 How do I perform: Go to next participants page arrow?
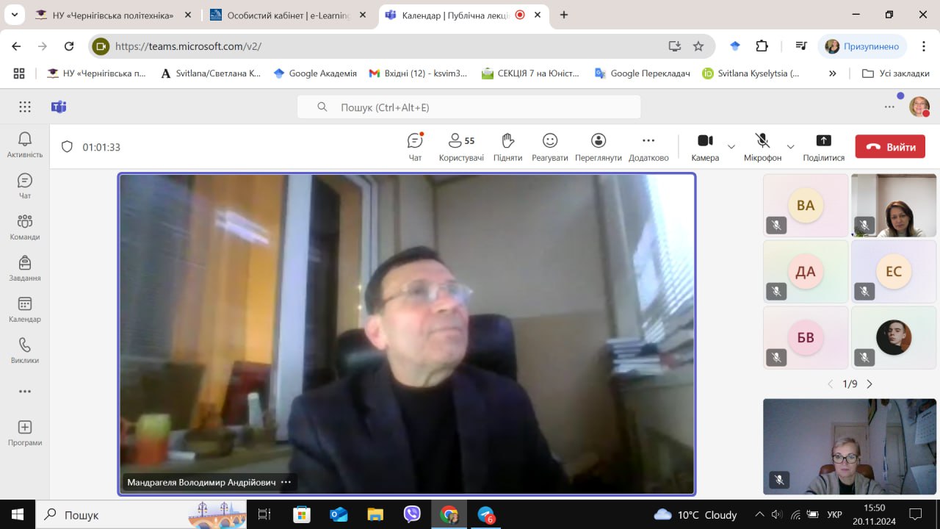[x=870, y=384]
